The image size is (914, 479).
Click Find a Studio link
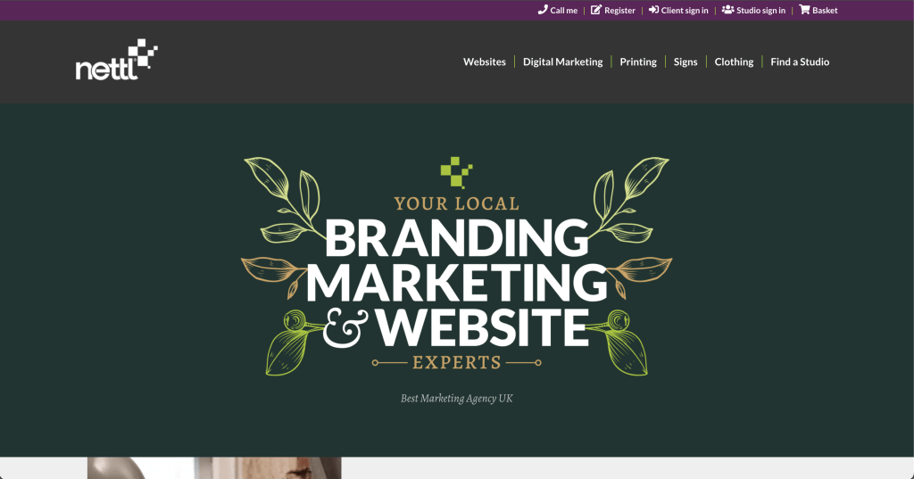[800, 62]
